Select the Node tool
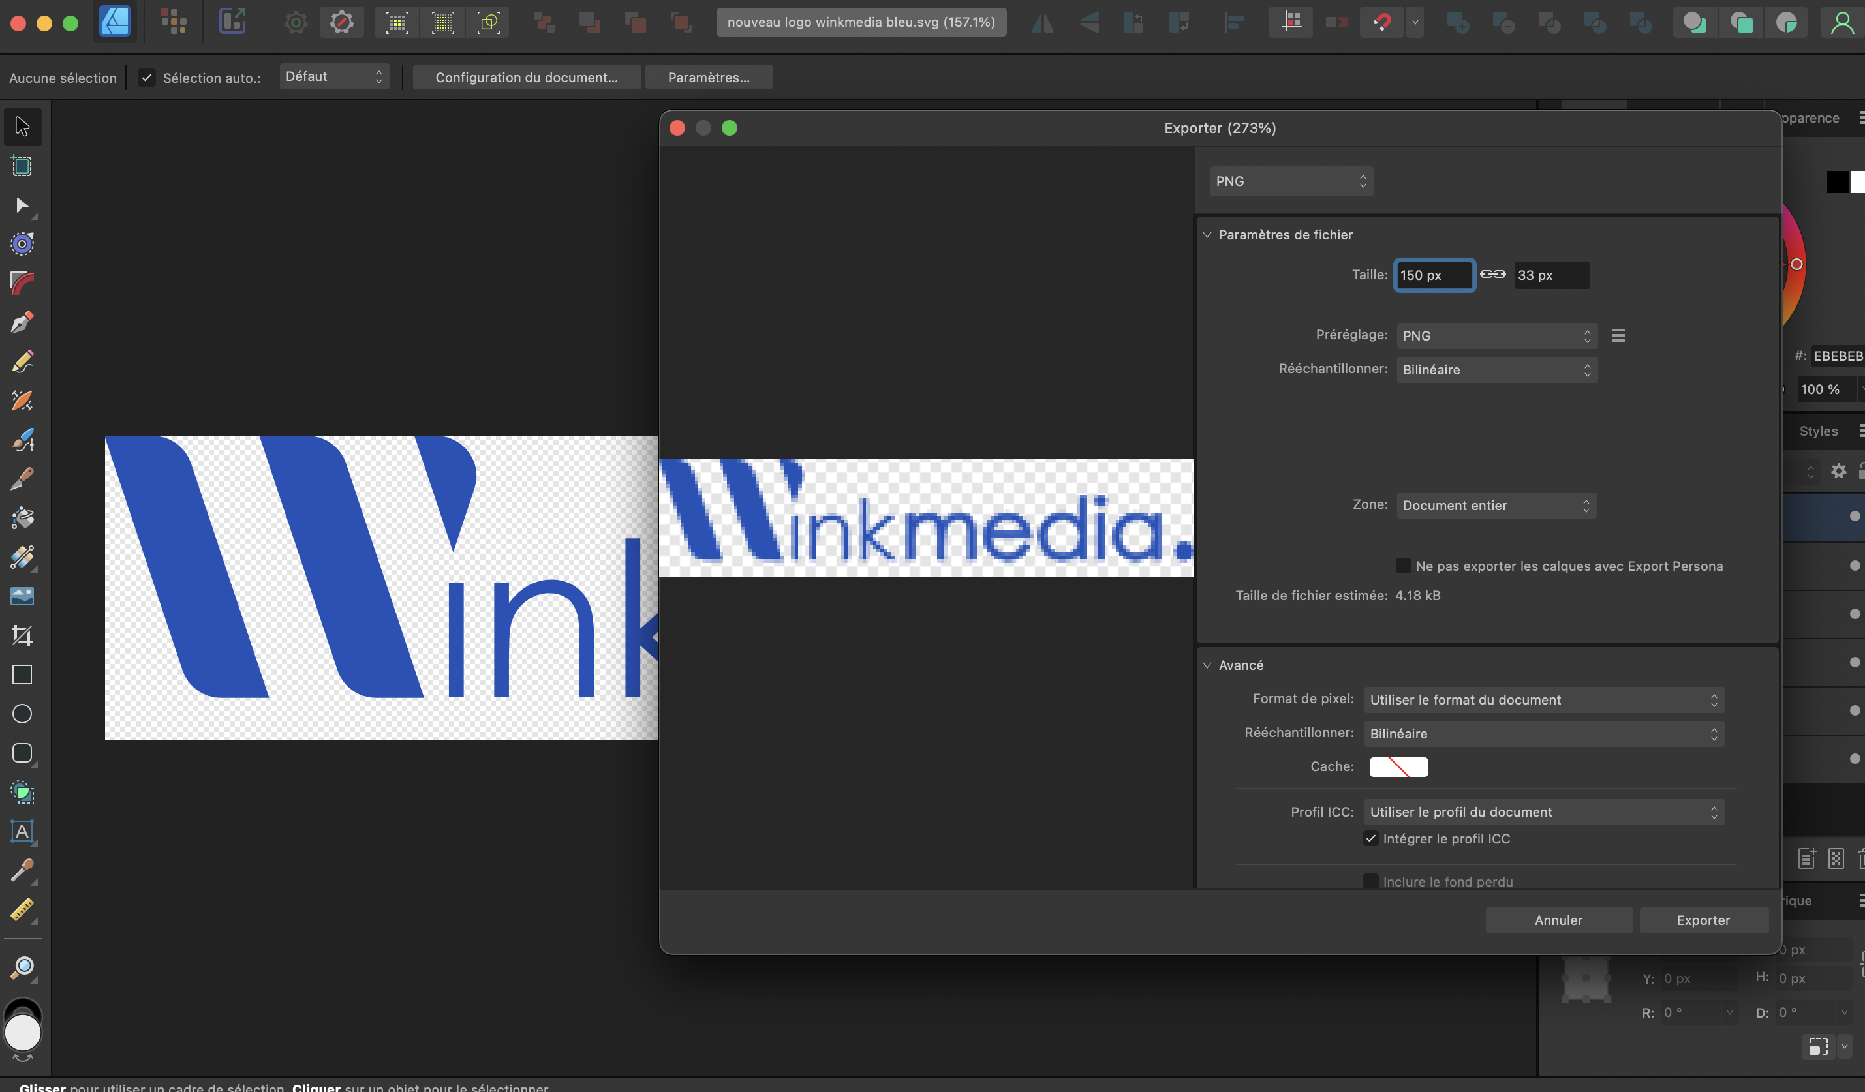Viewport: 1865px width, 1092px height. (x=22, y=206)
